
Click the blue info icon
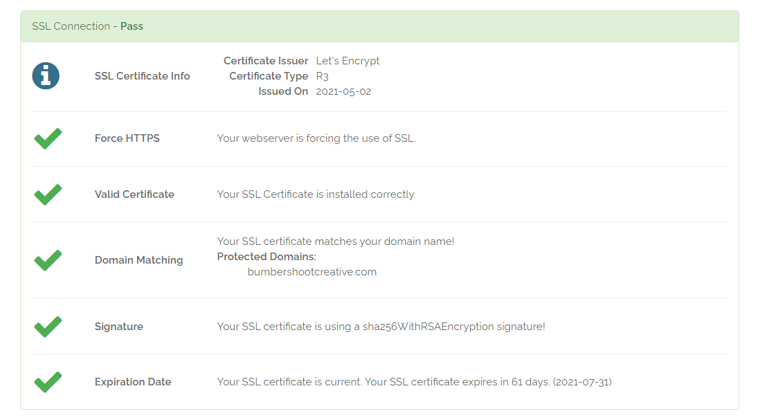(x=46, y=76)
